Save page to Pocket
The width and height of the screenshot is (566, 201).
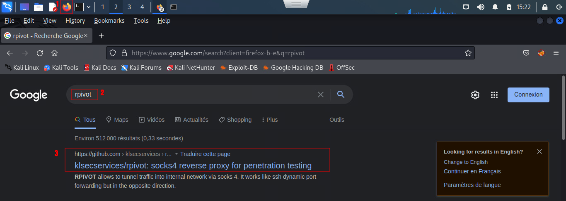pos(526,53)
